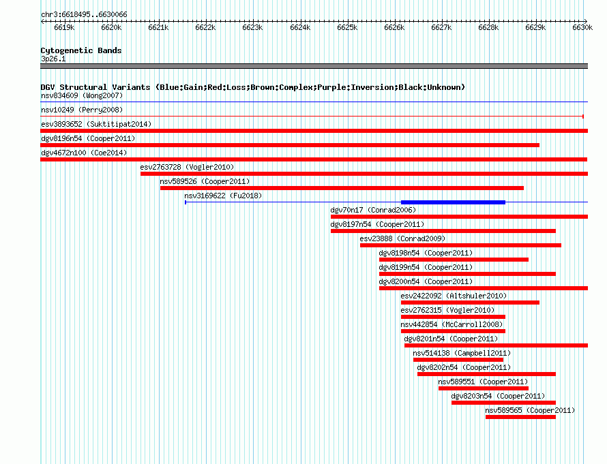Click esv2762315 (Vogler2010) label
Image resolution: width=607 pixels, height=464 pixels.
pos(447,310)
